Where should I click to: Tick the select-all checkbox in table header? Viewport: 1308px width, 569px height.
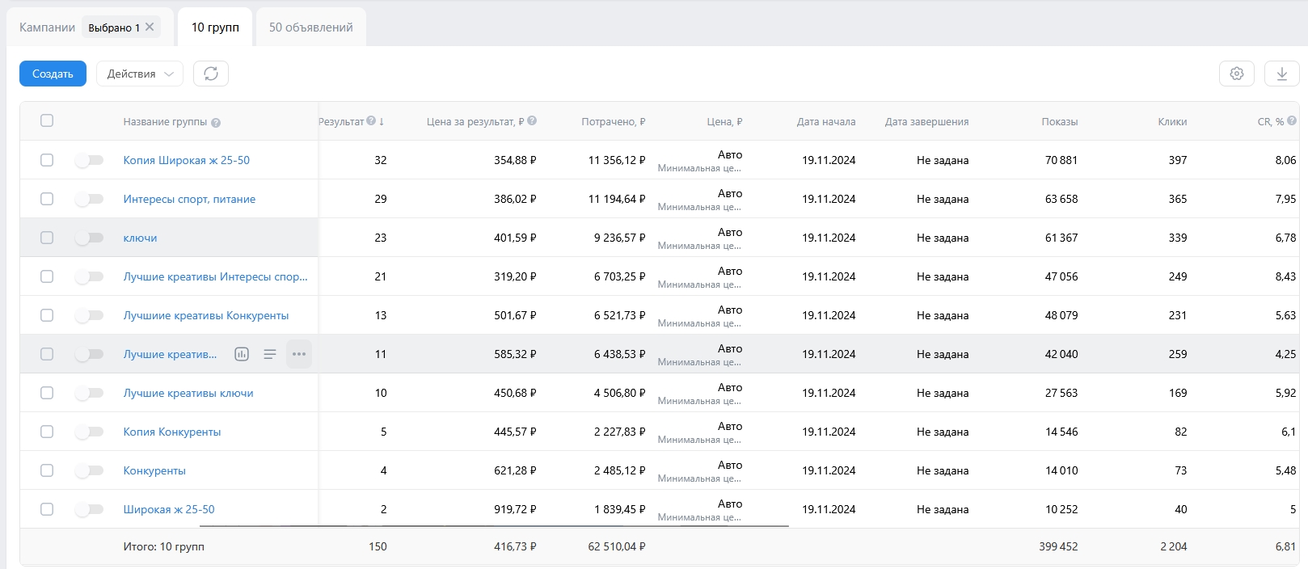(47, 120)
